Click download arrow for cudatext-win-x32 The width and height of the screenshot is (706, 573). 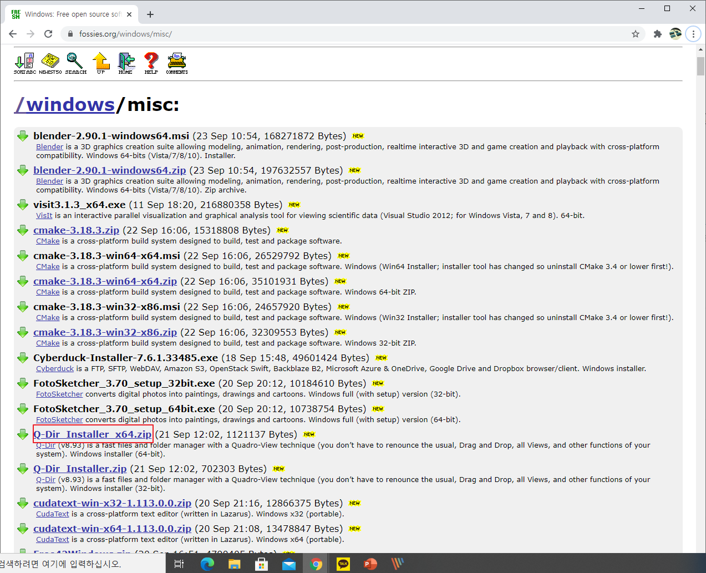pos(23,503)
